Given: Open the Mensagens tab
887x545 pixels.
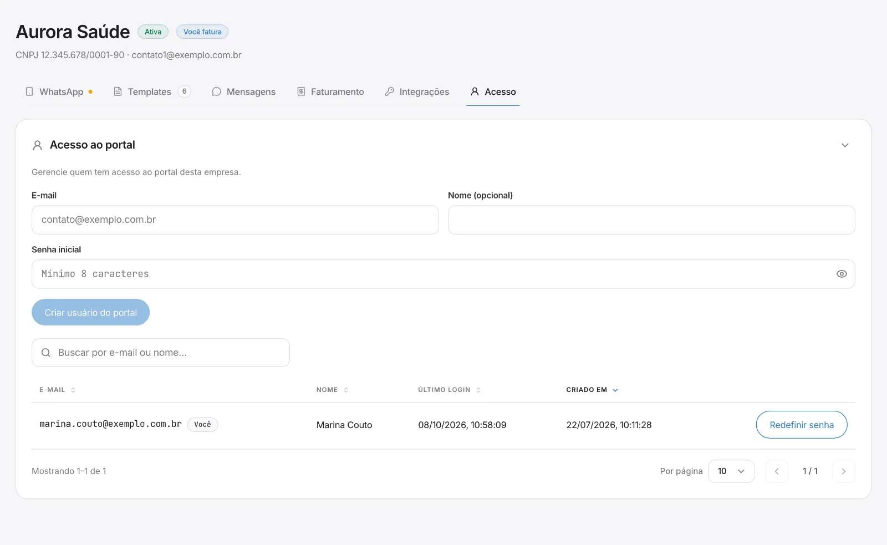Looking at the screenshot, I should 243,91.
